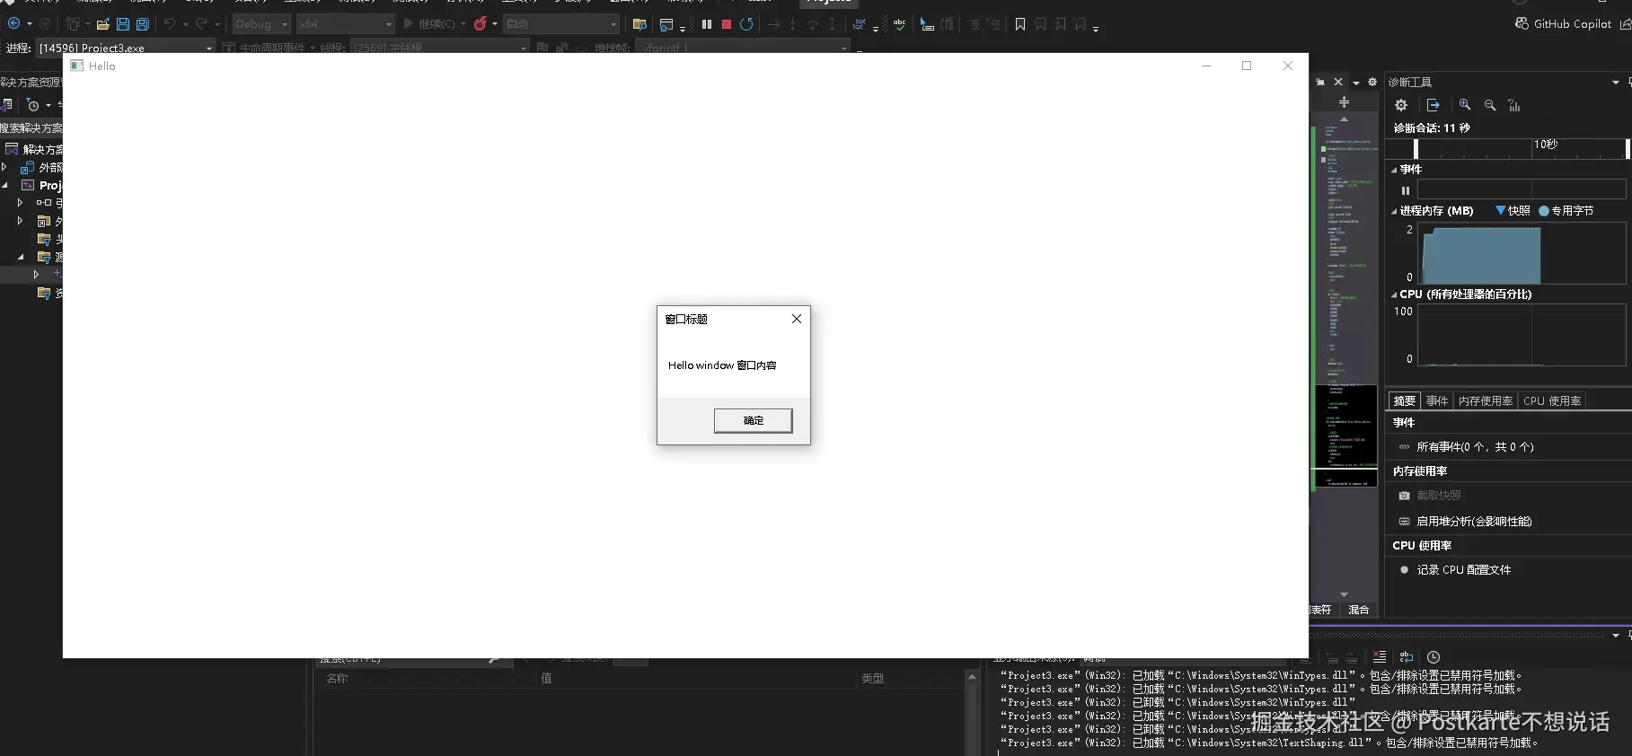Select the 混合 tab below editor
This screenshot has height=756, width=1632.
pos(1358,610)
